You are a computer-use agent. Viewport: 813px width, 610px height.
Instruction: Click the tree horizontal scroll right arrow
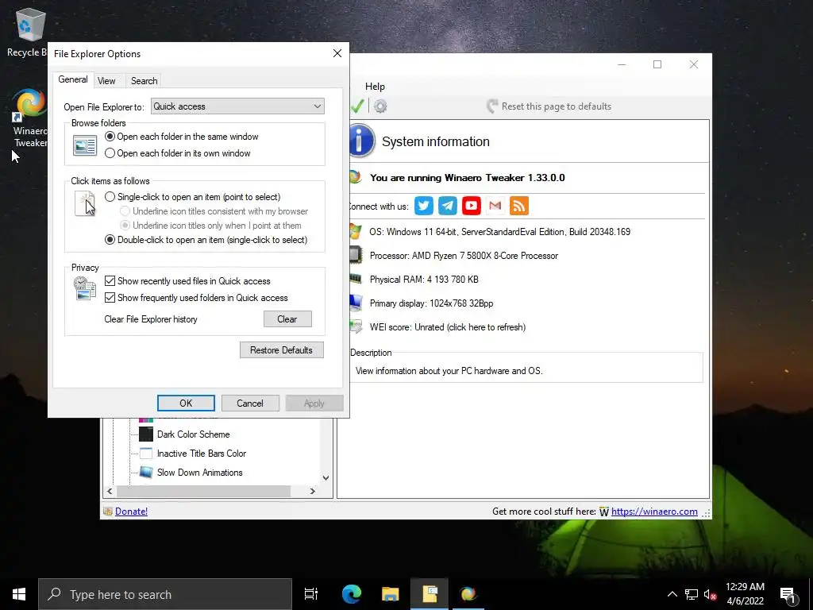tap(312, 491)
